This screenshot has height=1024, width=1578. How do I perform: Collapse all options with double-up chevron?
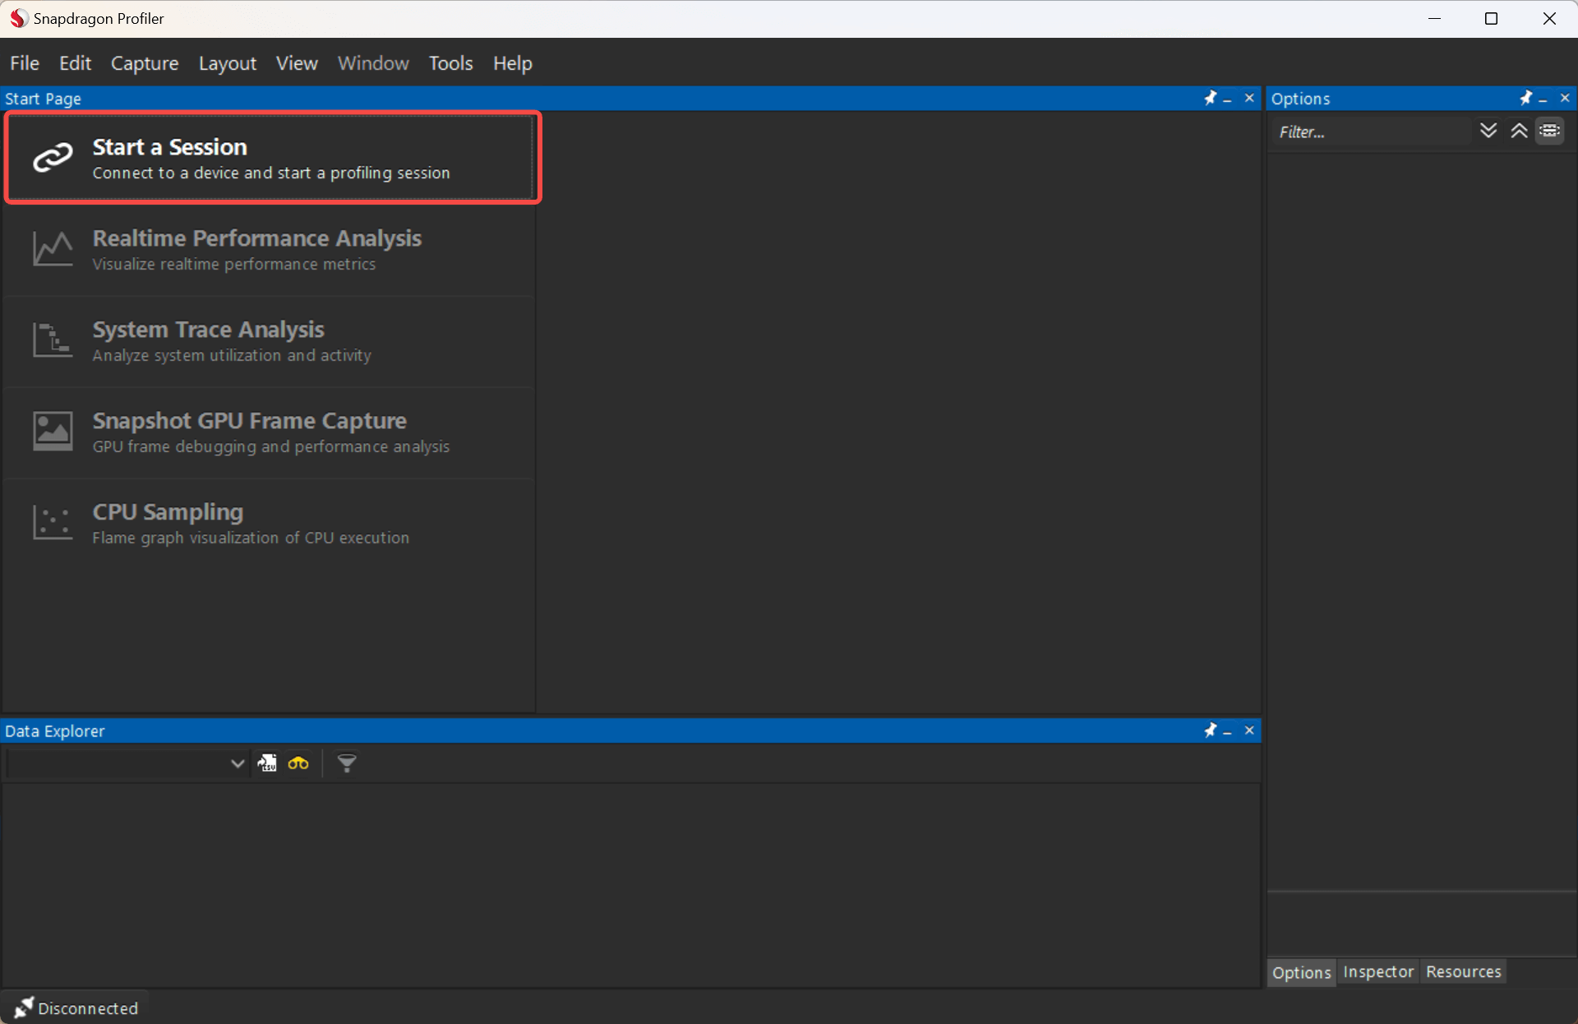[x=1519, y=131]
